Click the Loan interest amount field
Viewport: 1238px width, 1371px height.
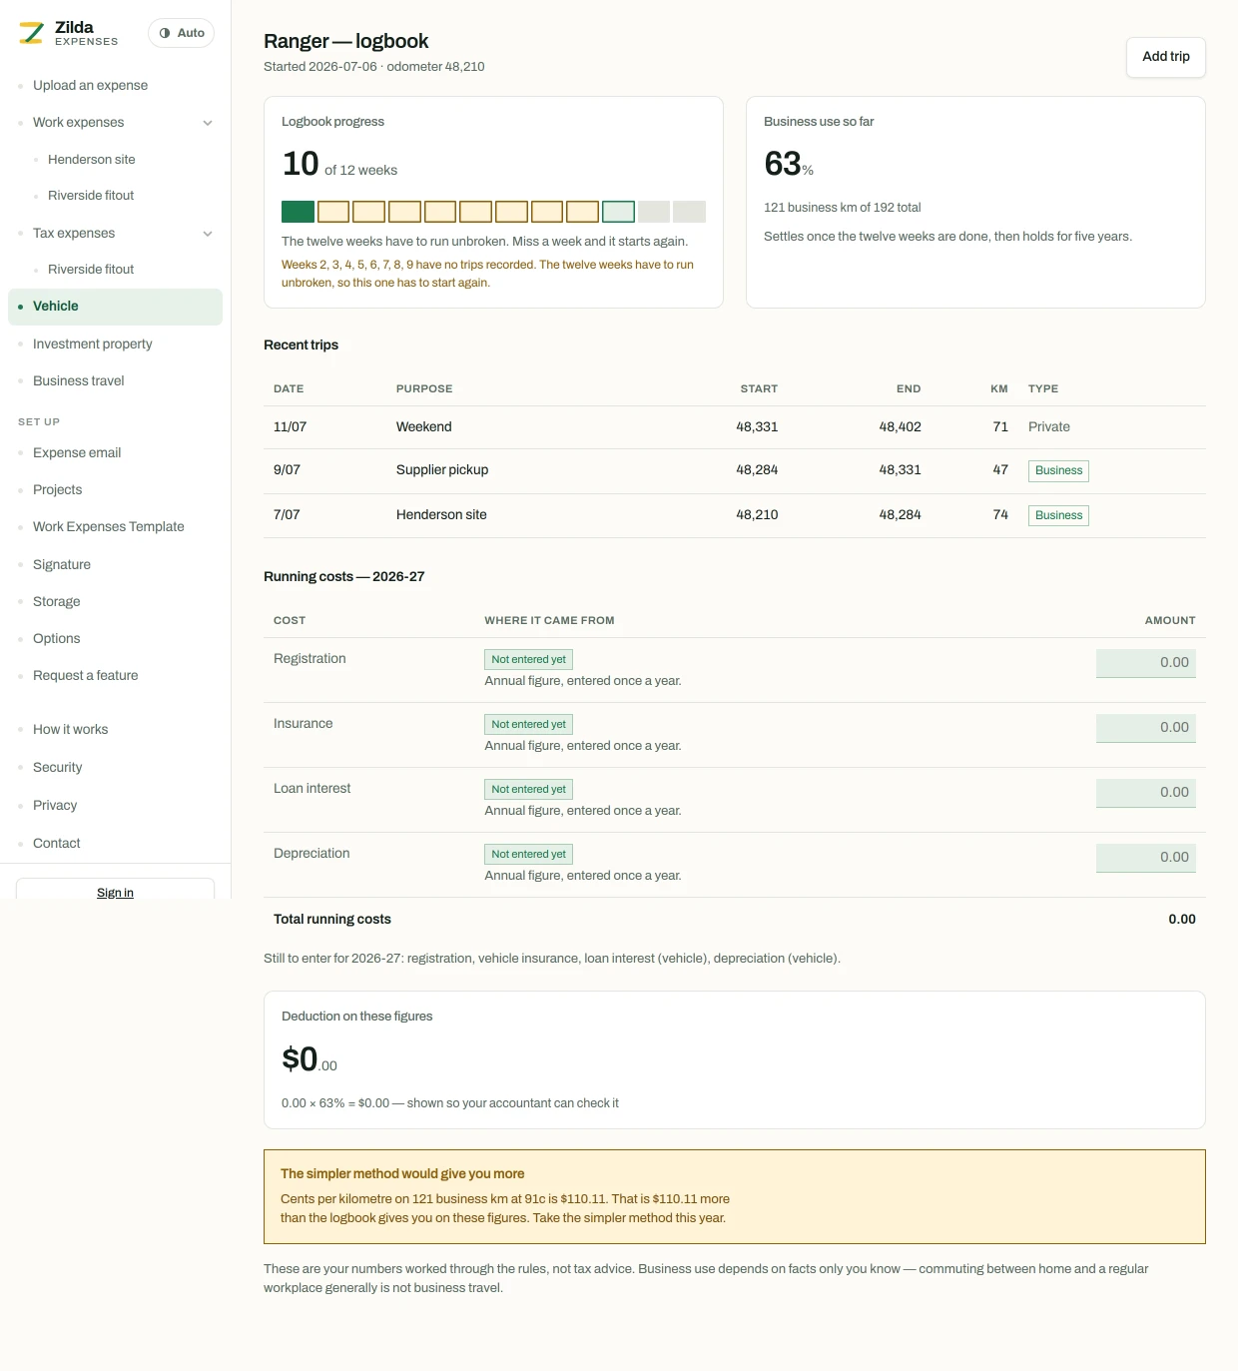1145,793
